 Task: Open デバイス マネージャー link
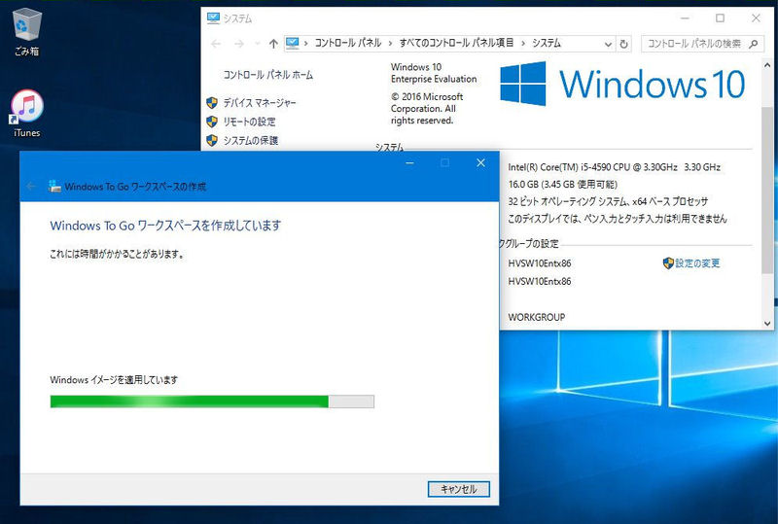click(260, 103)
